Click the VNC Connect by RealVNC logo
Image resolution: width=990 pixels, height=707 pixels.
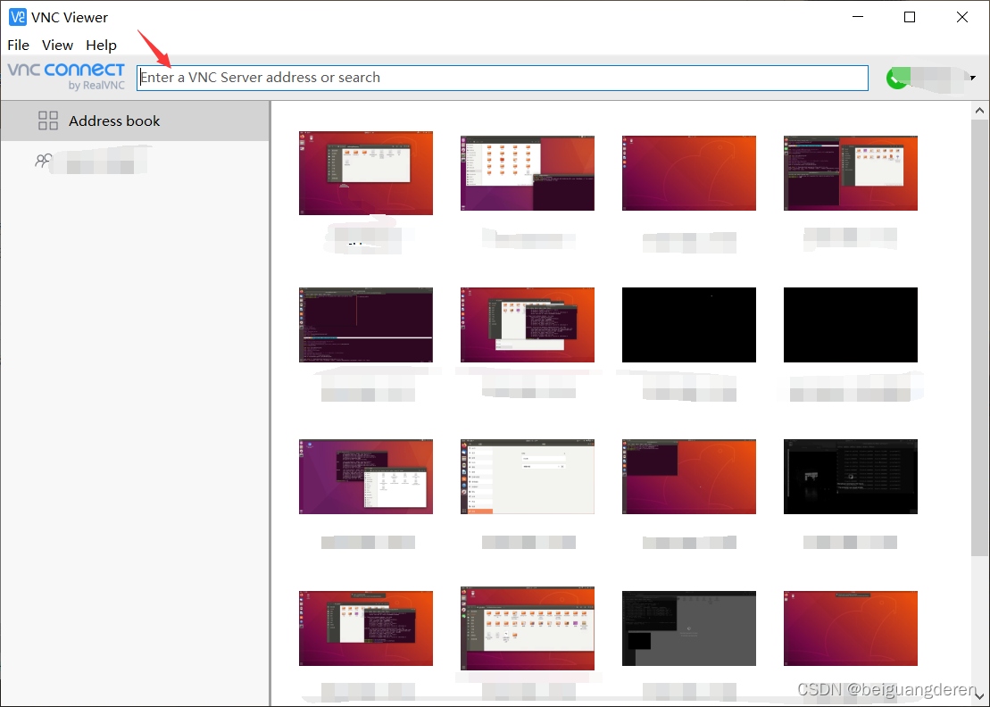pyautogui.click(x=66, y=77)
